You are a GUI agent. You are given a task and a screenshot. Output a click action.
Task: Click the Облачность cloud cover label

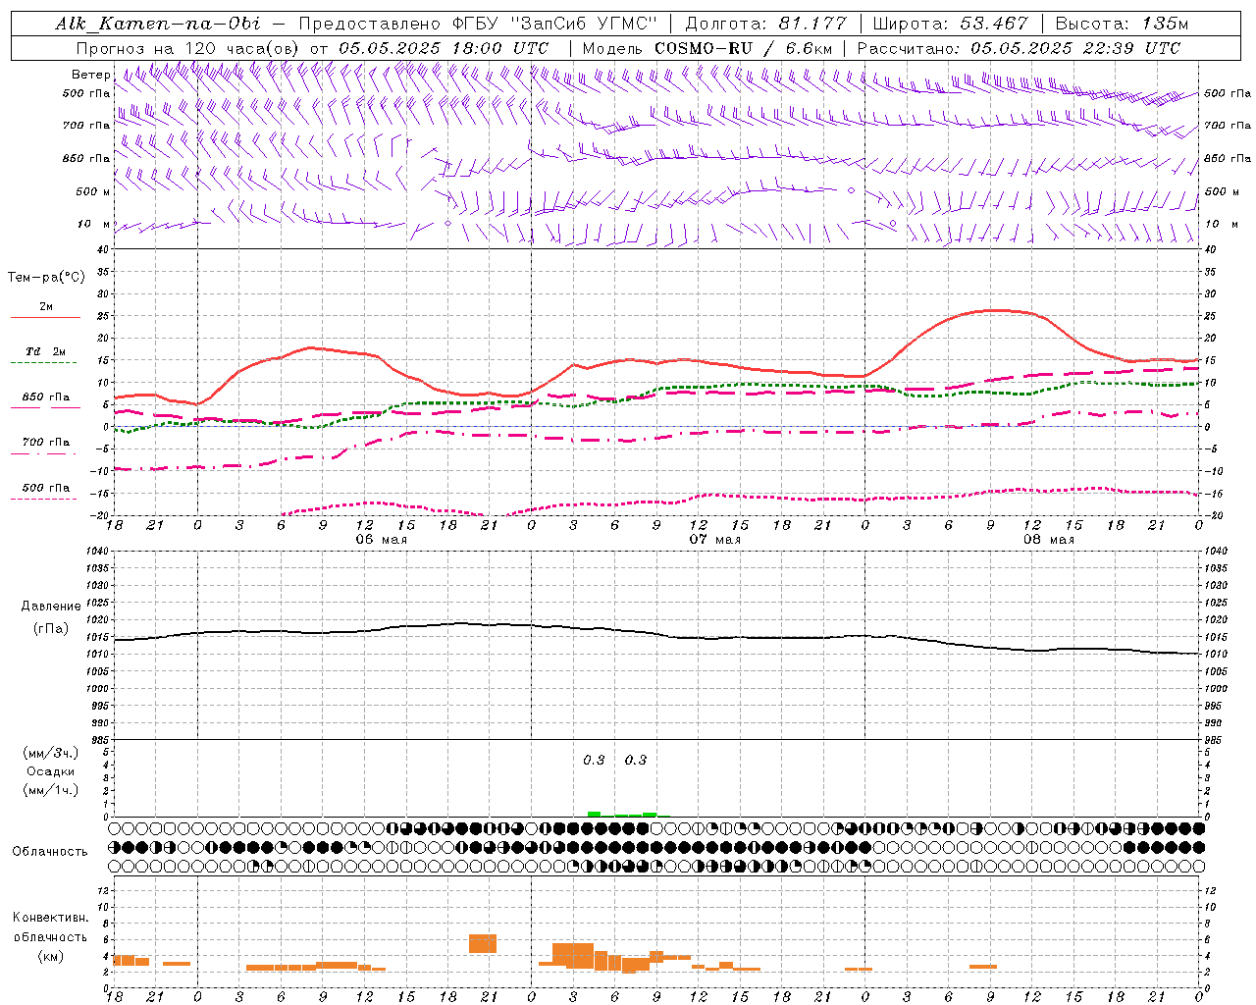[x=50, y=851]
